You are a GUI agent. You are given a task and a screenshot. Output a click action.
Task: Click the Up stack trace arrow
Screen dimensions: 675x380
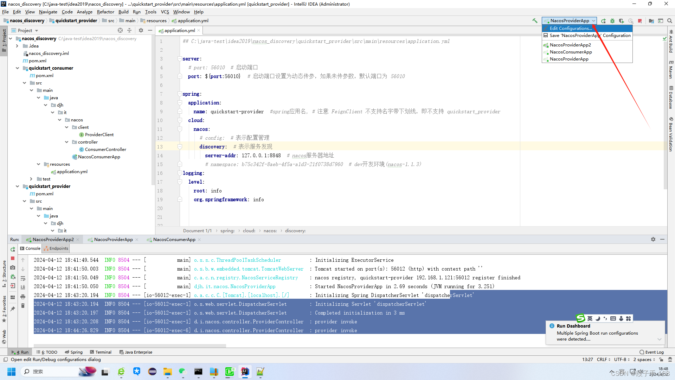click(23, 260)
